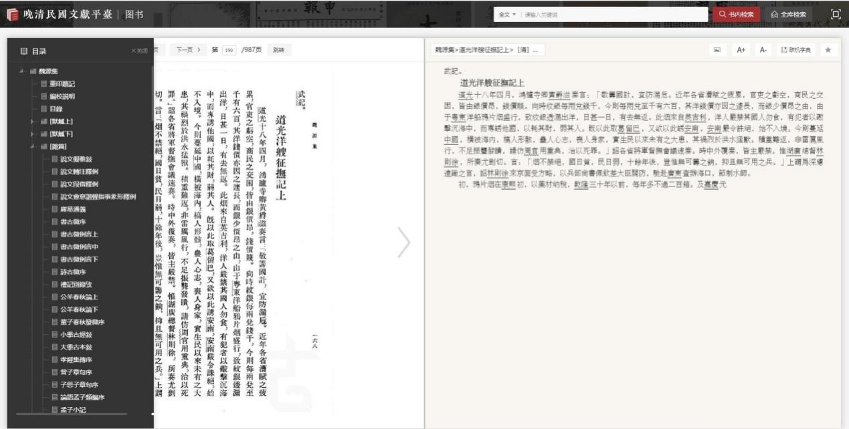
Task: Open 論語孟子類編序 in the contents tree
Action: coord(81,398)
